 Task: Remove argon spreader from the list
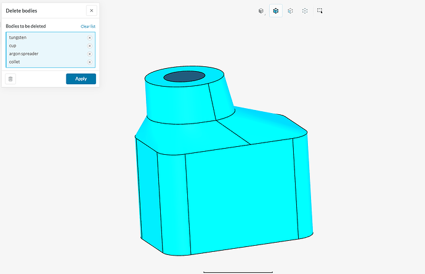pyautogui.click(x=89, y=53)
